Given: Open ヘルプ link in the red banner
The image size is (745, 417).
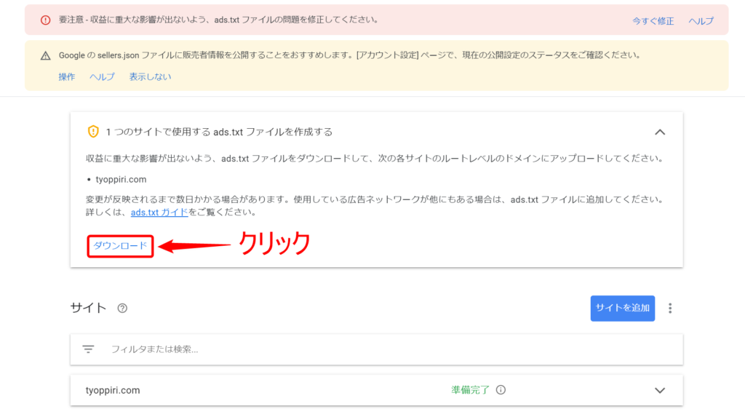Looking at the screenshot, I should (701, 21).
